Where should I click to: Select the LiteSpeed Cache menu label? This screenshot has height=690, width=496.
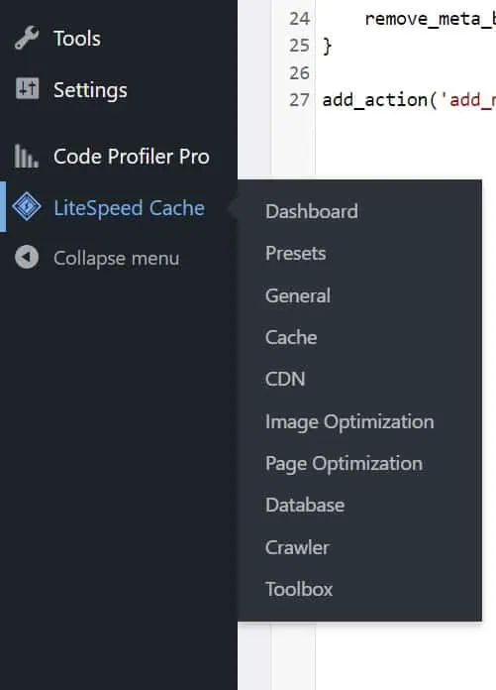(129, 208)
